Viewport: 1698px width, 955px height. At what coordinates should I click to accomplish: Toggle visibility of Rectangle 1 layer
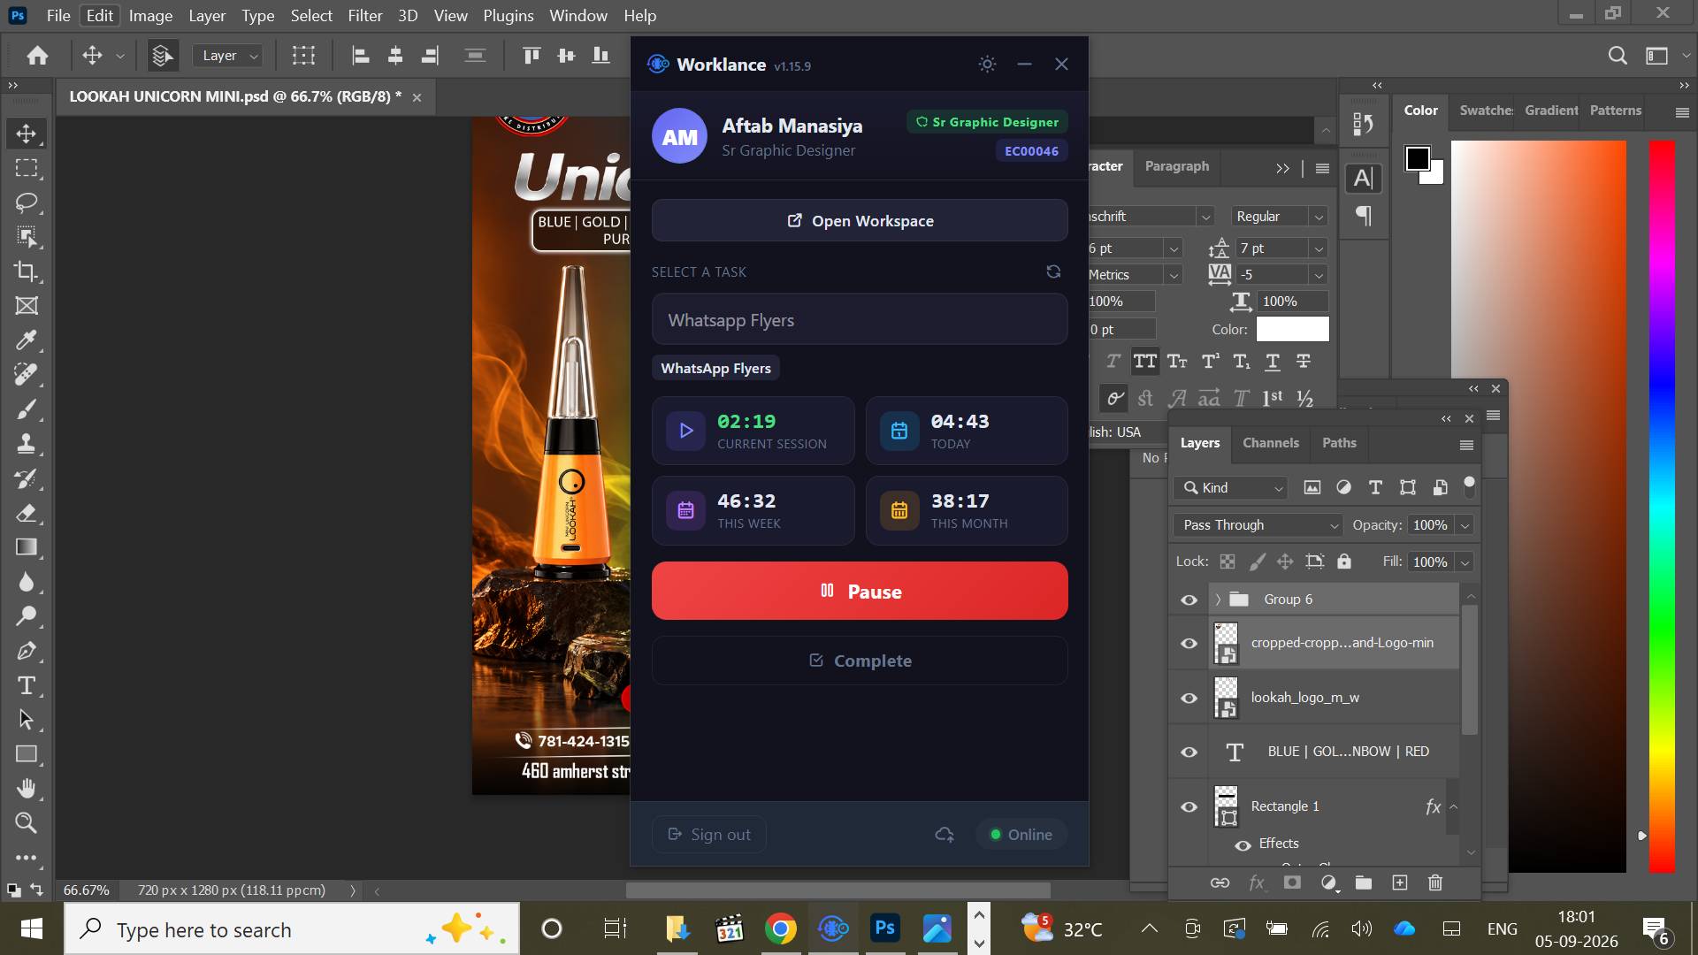point(1189,806)
